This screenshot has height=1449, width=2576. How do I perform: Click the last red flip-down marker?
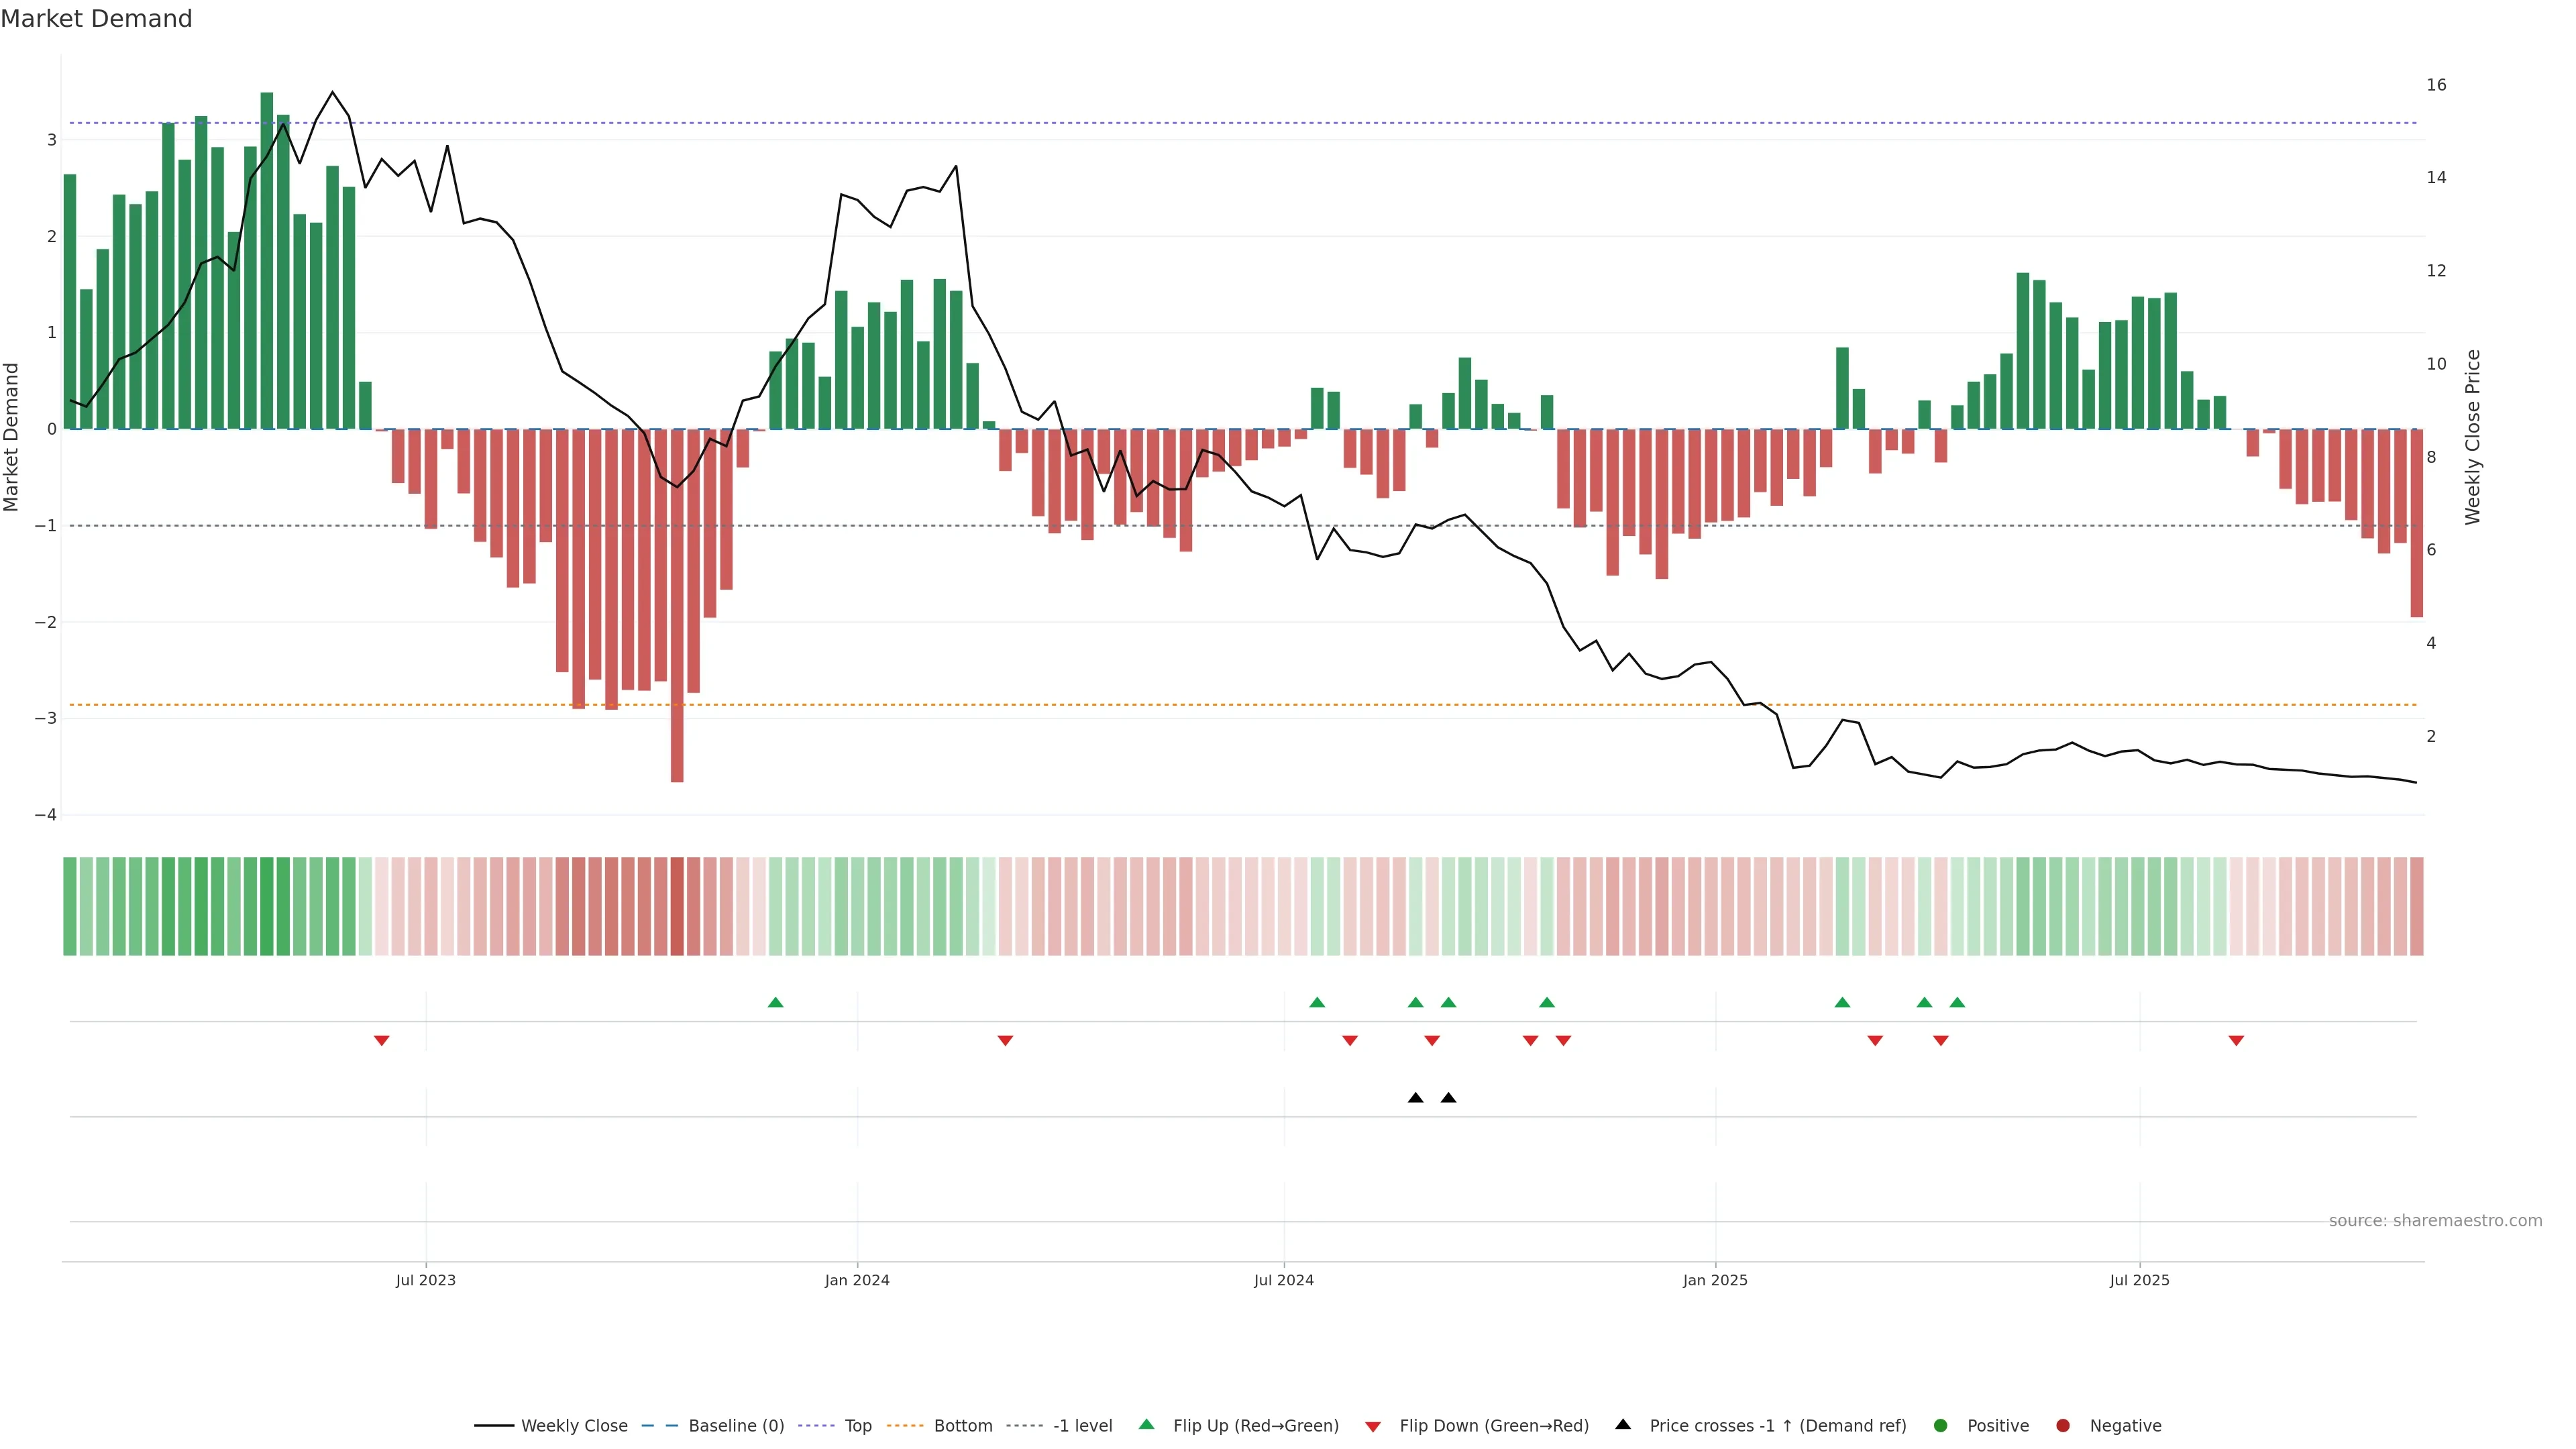[x=2236, y=1041]
